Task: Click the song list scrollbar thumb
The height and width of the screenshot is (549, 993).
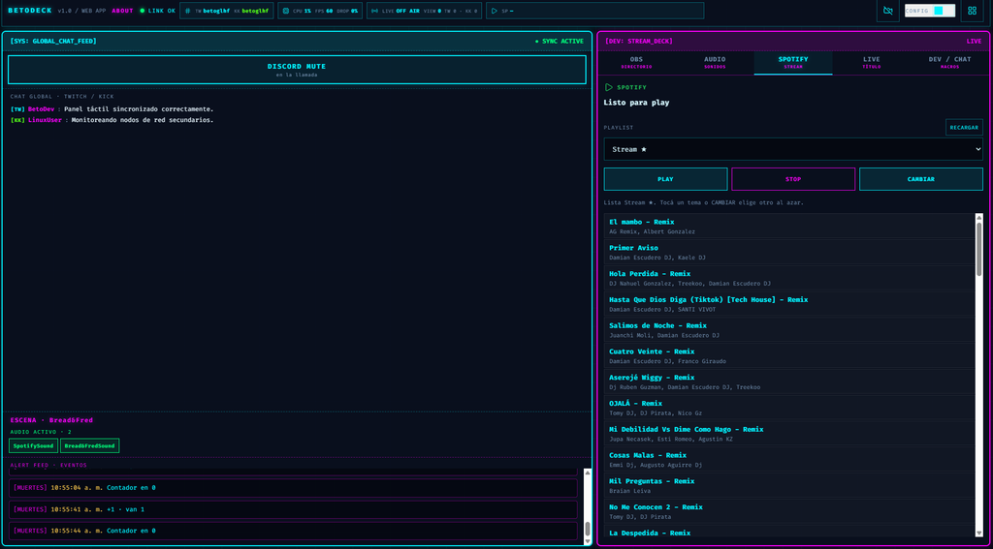Action: tap(979, 249)
